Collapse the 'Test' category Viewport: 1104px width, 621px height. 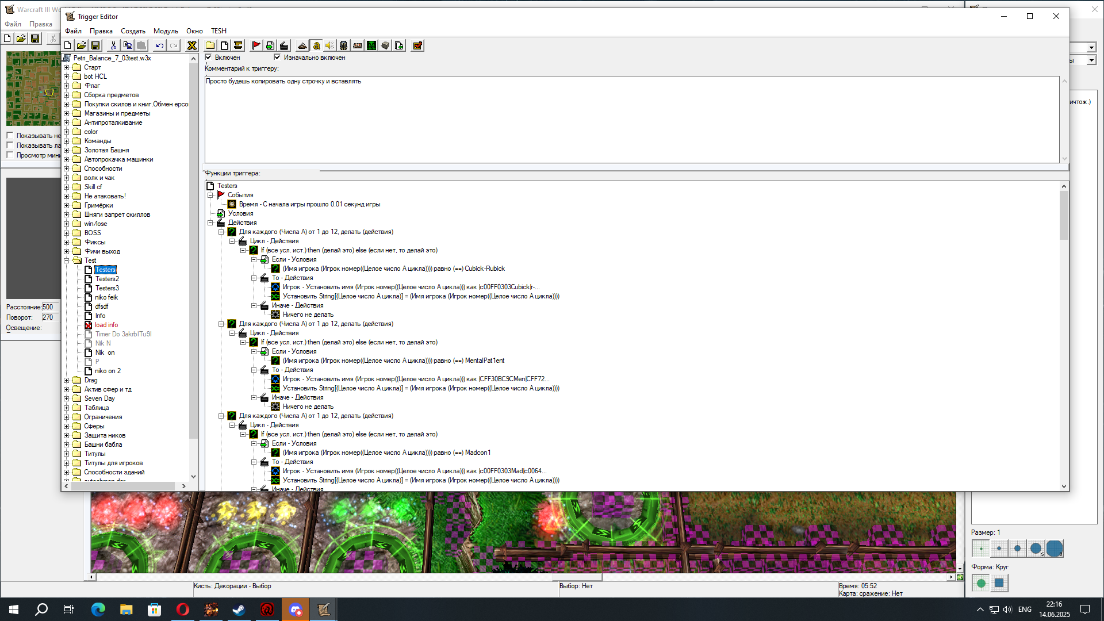67,260
